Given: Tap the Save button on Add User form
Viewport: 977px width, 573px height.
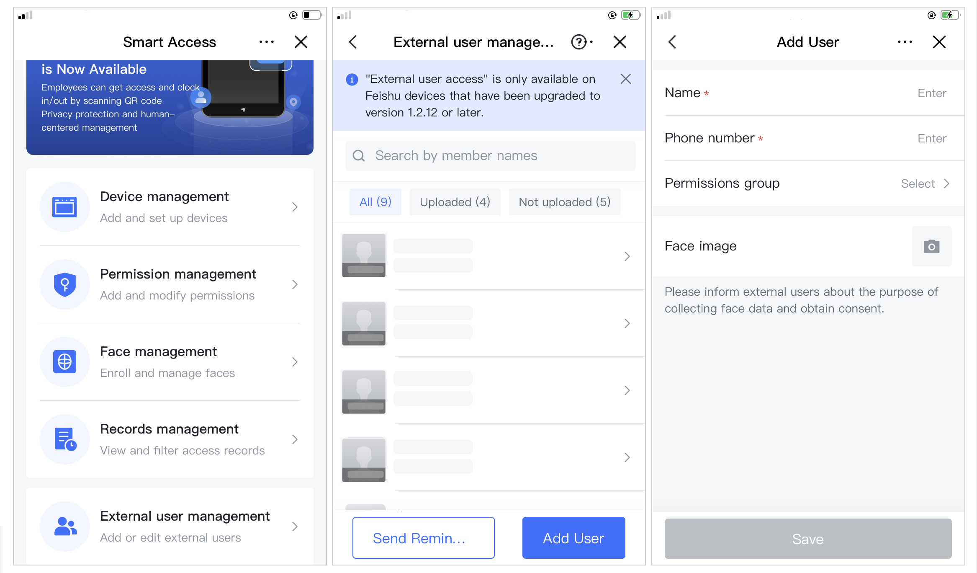Looking at the screenshot, I should [x=807, y=539].
